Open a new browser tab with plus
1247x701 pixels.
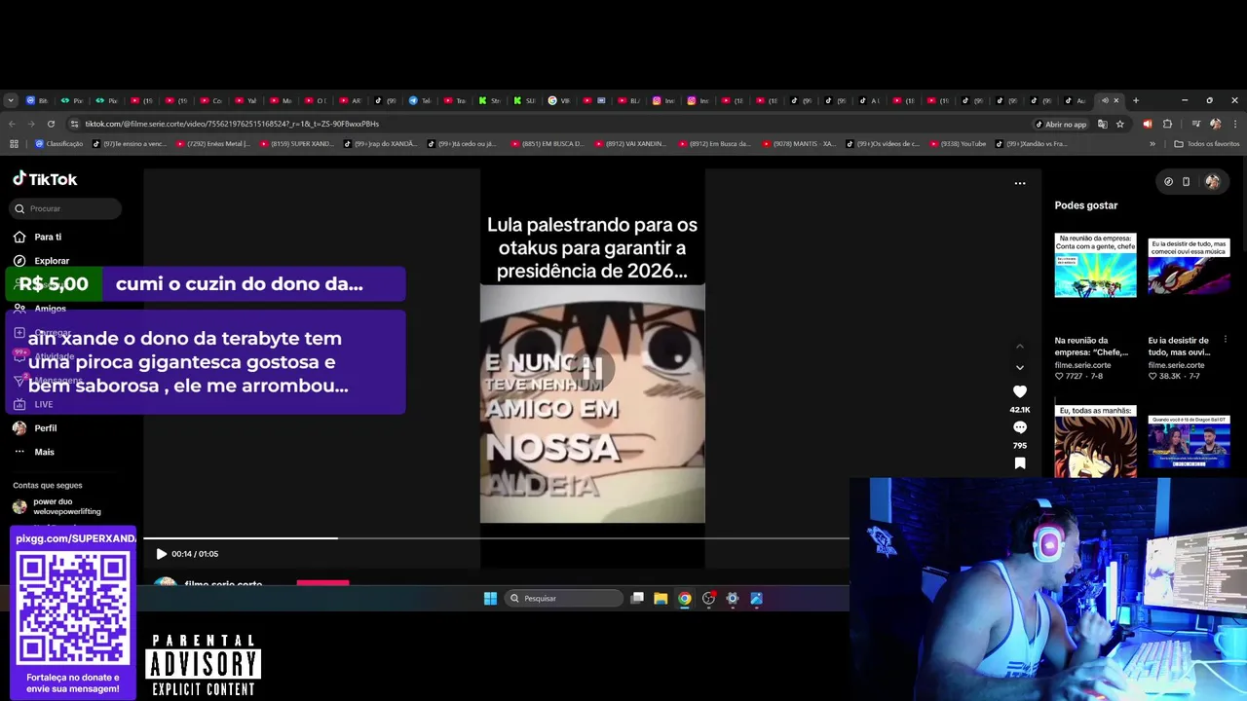pos(1135,100)
